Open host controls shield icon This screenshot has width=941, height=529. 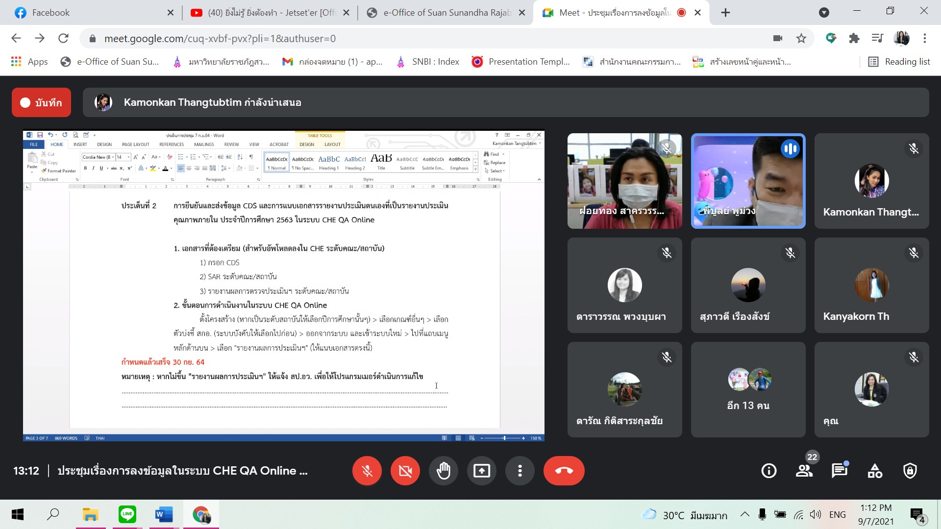click(910, 471)
